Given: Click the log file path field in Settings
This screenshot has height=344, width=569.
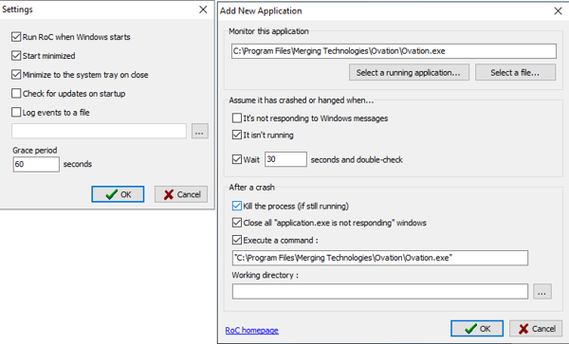Looking at the screenshot, I should [99, 131].
